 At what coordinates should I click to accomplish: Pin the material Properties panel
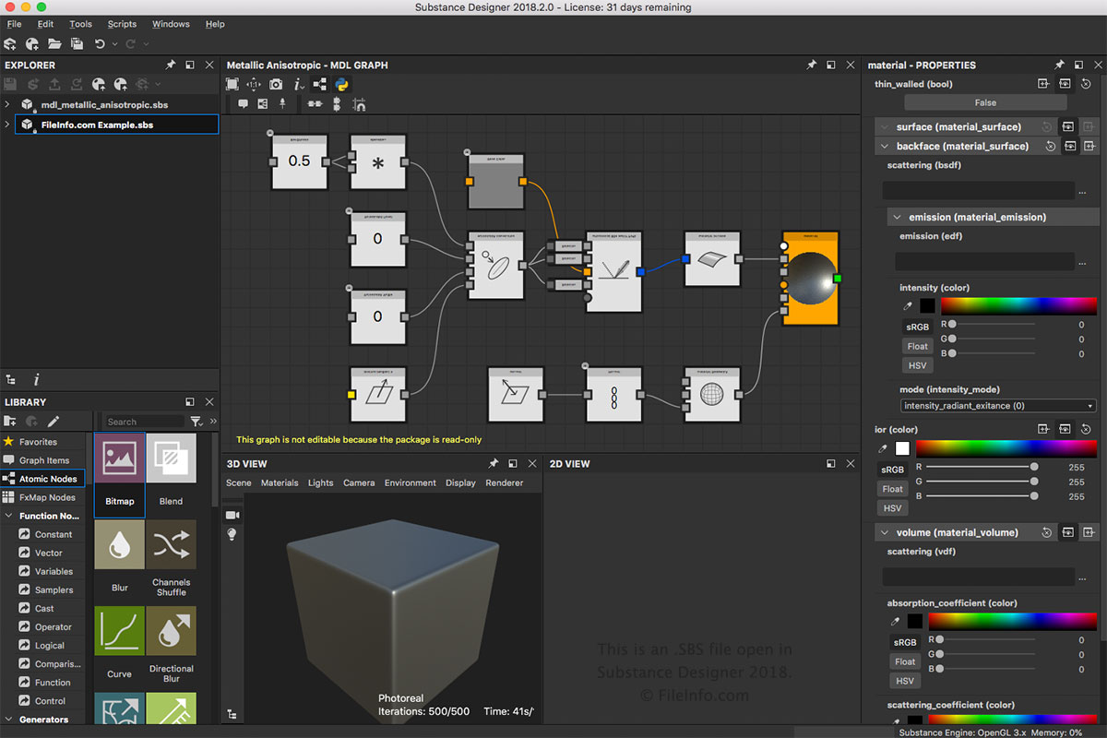[x=1060, y=65]
